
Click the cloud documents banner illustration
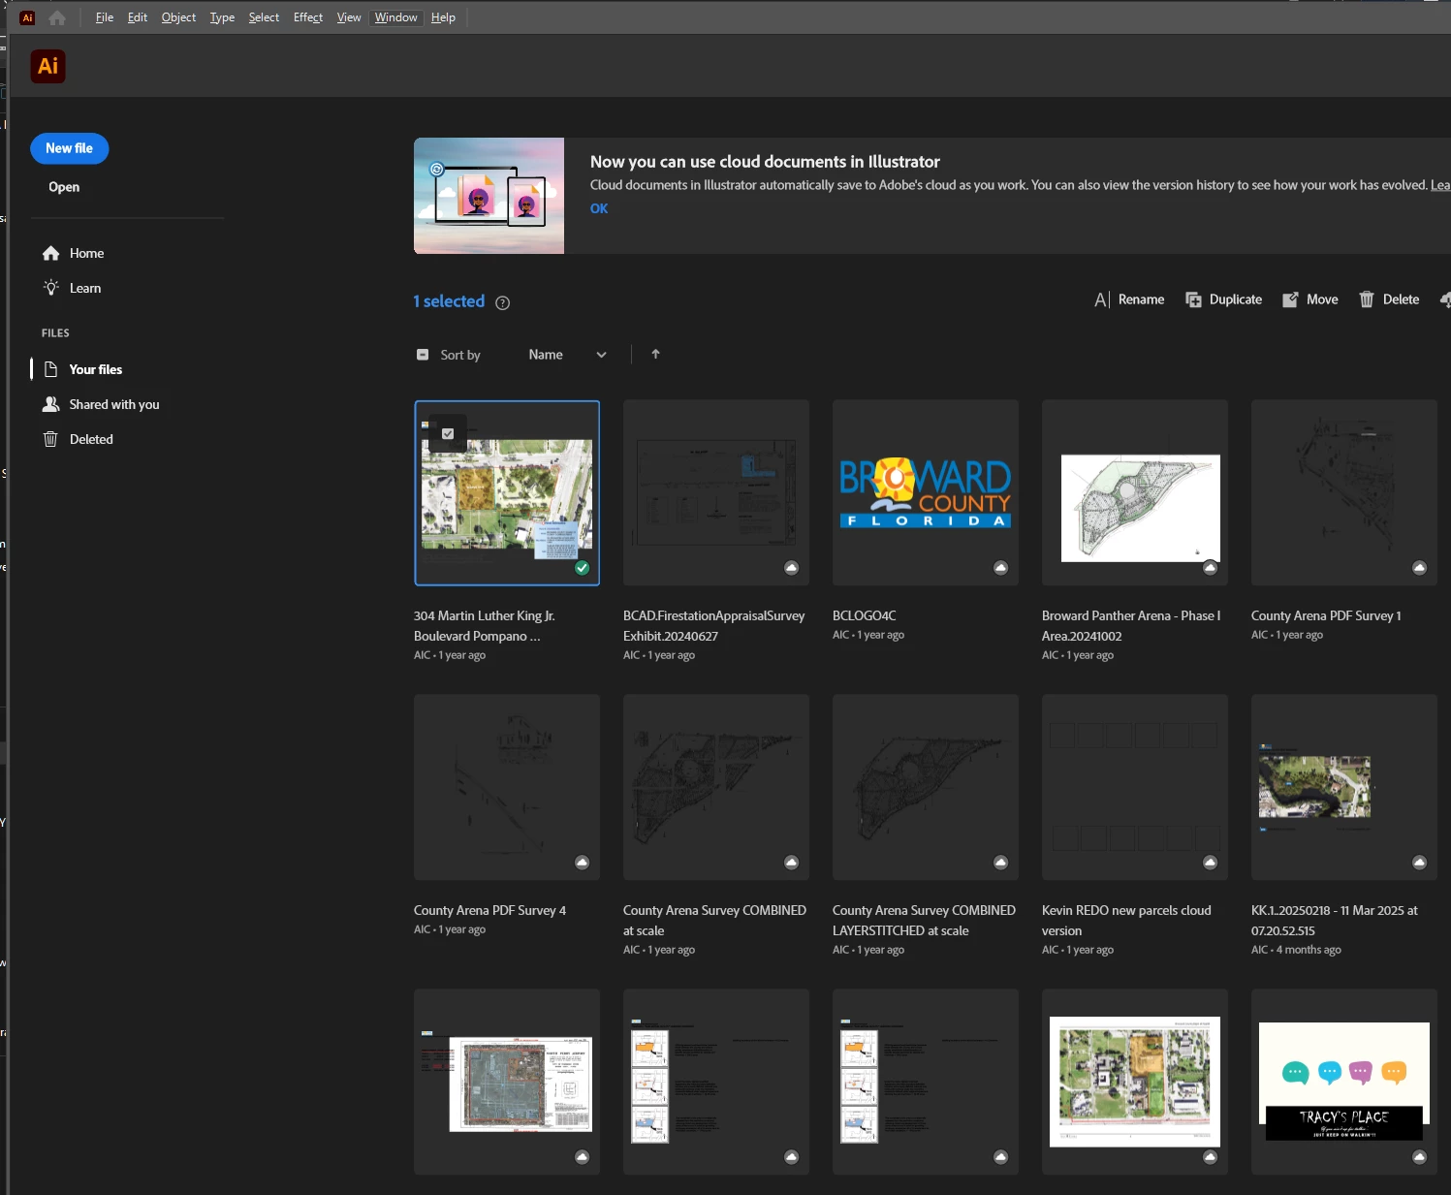[x=489, y=196]
